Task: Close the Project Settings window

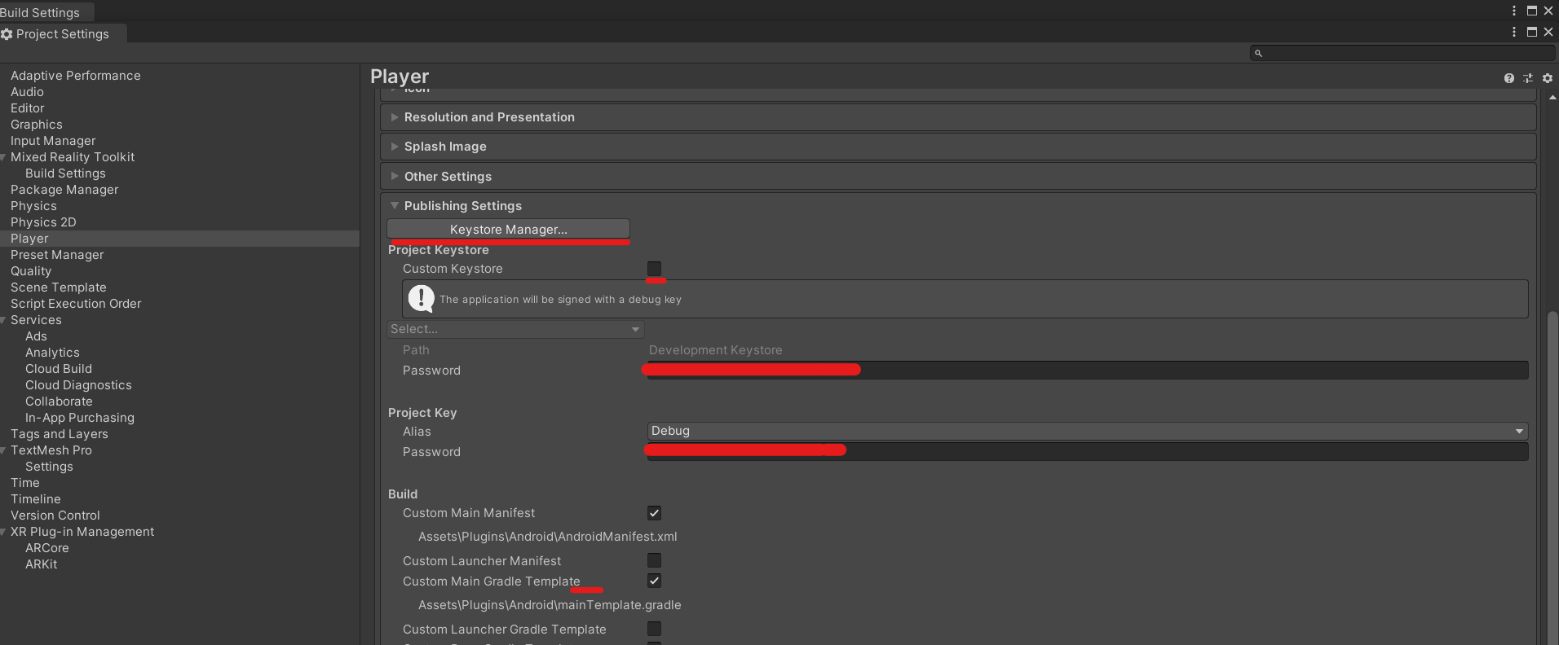Action: [x=1548, y=32]
